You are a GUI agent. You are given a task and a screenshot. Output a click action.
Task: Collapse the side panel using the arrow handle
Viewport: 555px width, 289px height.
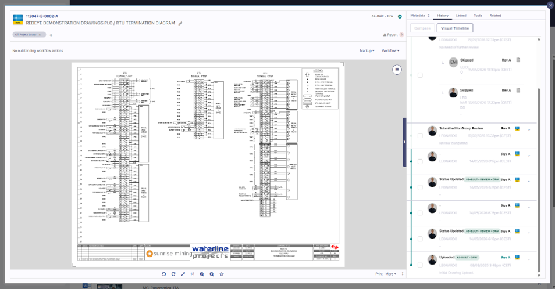pos(404,142)
